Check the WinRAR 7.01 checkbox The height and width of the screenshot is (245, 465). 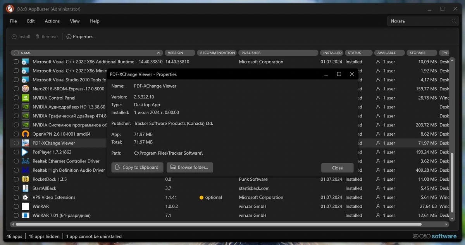click(x=16, y=215)
